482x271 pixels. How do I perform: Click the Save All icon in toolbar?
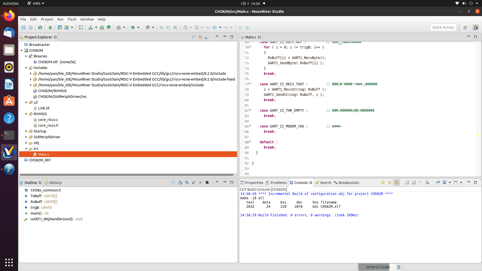[x=30, y=27]
